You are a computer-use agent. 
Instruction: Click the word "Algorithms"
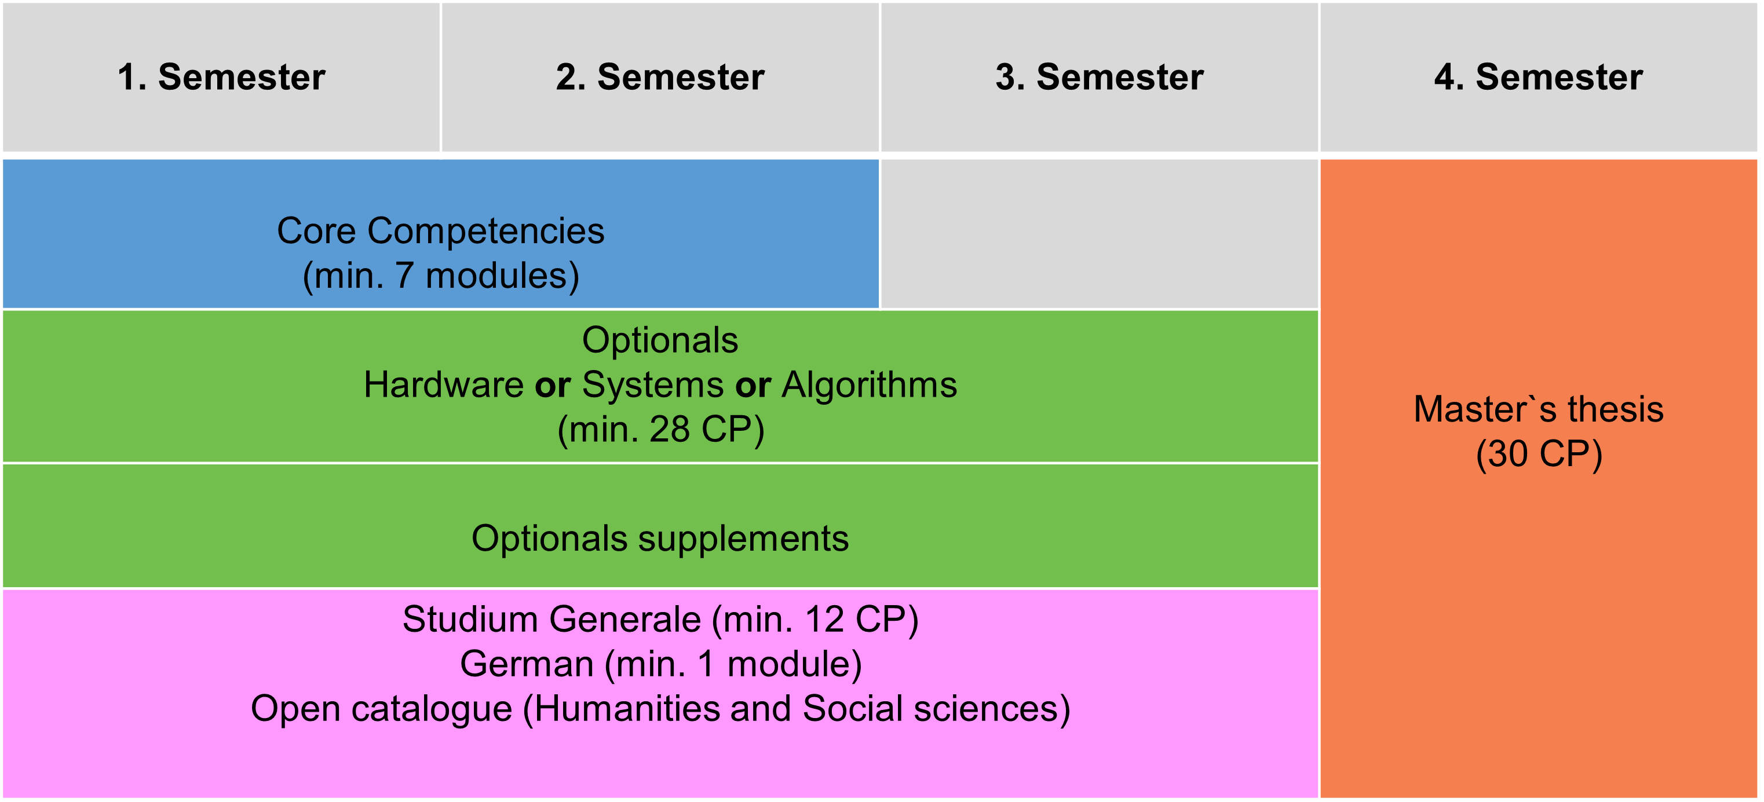tap(869, 384)
